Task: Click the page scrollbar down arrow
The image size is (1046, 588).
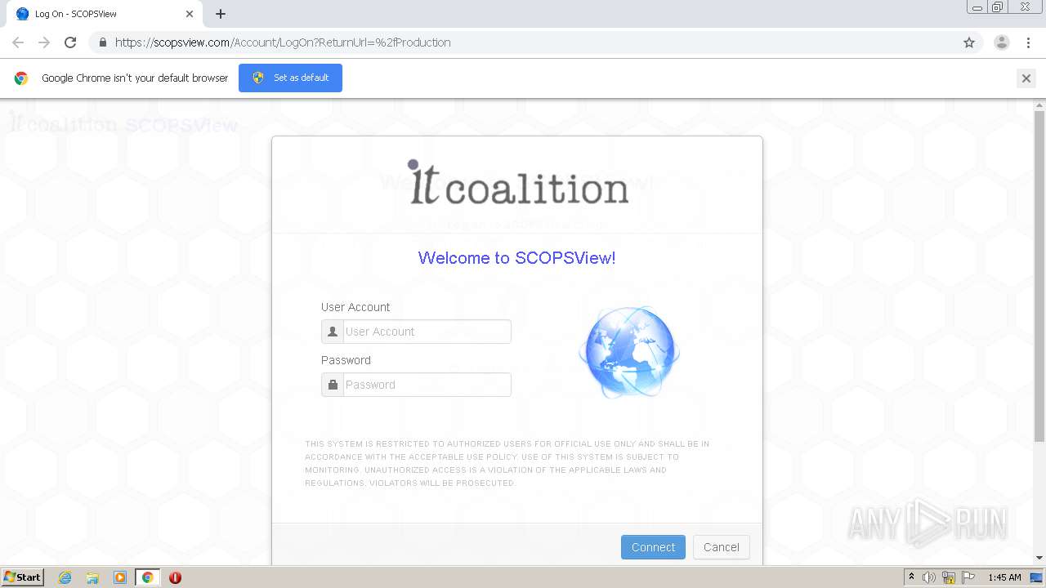Action: pos(1039,558)
